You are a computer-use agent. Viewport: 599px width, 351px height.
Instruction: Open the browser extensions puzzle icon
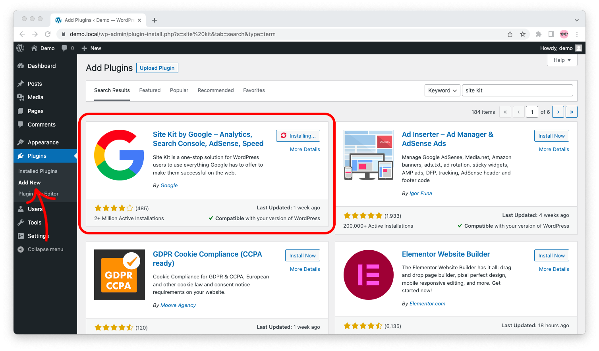[x=539, y=34]
